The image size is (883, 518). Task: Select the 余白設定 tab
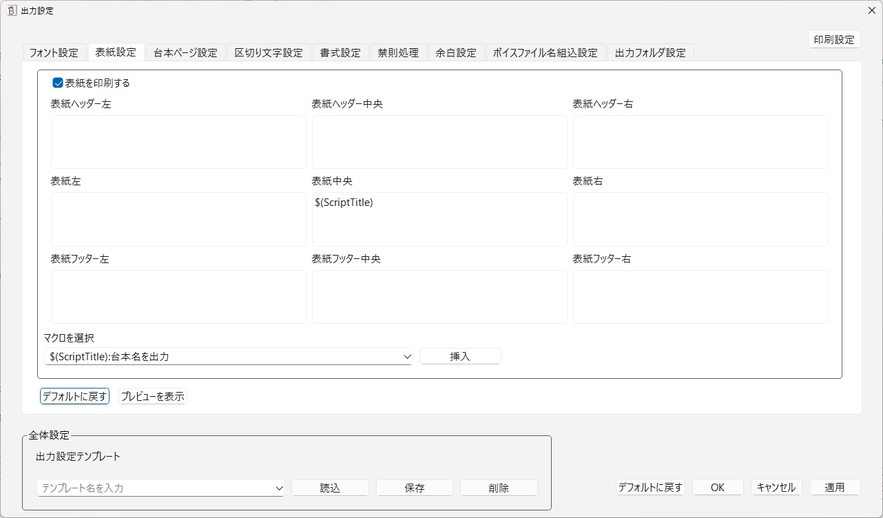pyautogui.click(x=456, y=52)
